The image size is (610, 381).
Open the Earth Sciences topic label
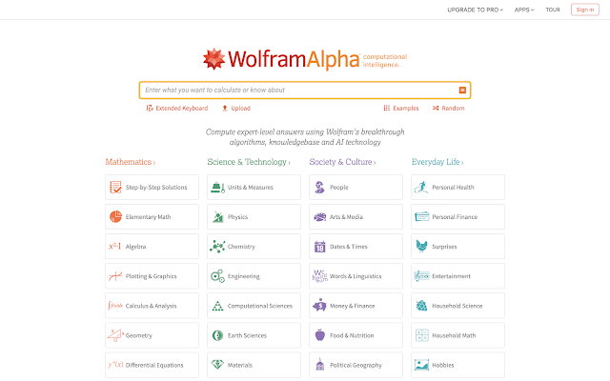coord(247,335)
